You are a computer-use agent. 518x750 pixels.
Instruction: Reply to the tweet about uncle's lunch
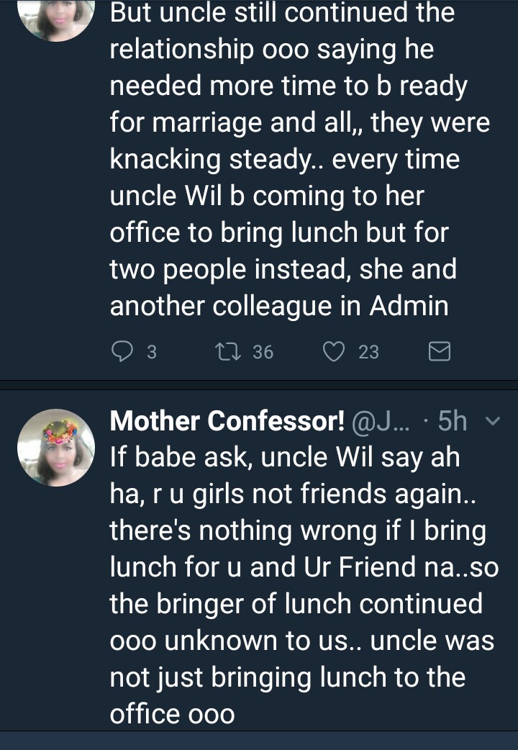124,351
